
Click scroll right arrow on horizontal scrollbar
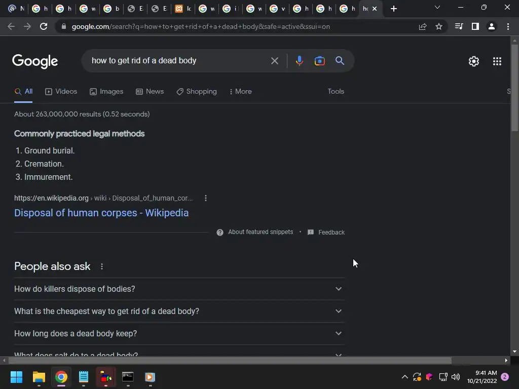point(506,361)
